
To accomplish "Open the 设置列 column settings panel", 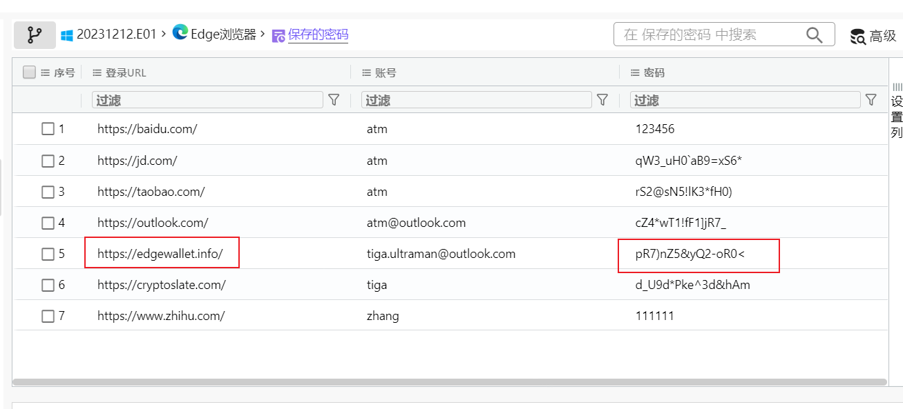I will 897,110.
